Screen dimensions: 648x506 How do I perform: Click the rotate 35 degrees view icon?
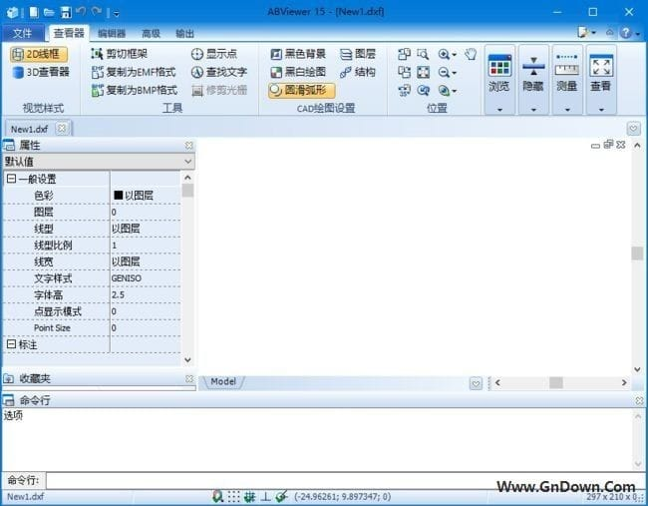pyautogui.click(x=404, y=91)
